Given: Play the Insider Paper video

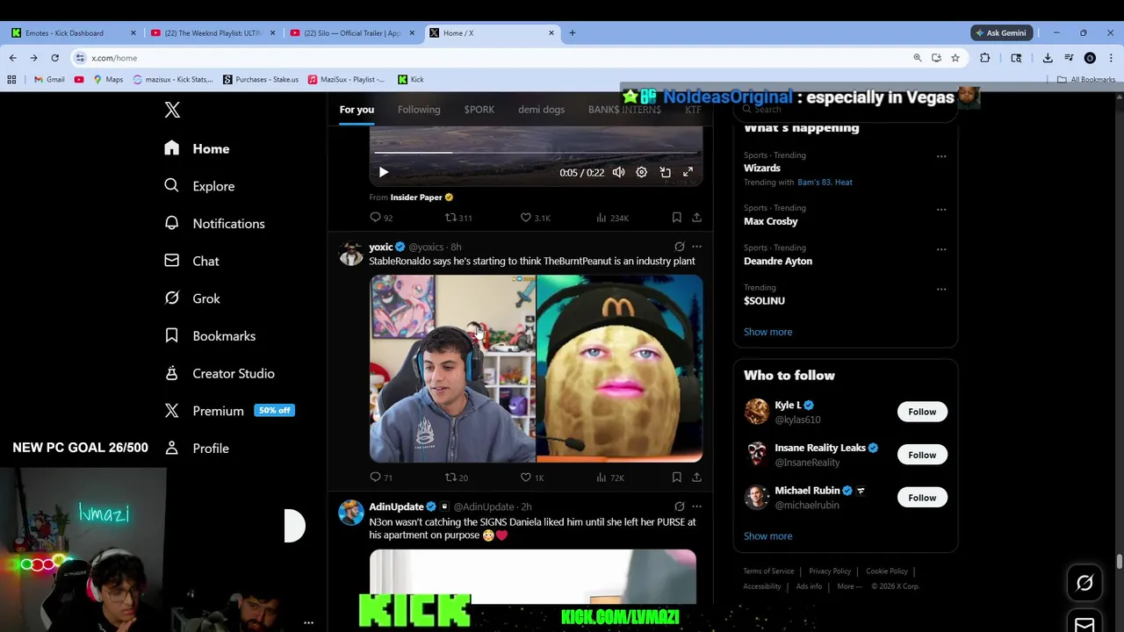Looking at the screenshot, I should point(384,172).
